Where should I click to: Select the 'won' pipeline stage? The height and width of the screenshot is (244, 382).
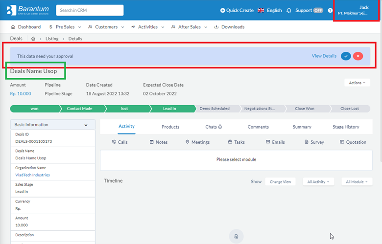(34, 109)
